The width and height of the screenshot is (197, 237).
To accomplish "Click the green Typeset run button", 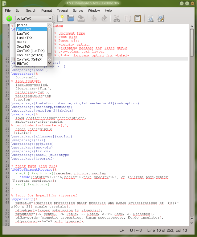I will (9, 18).
